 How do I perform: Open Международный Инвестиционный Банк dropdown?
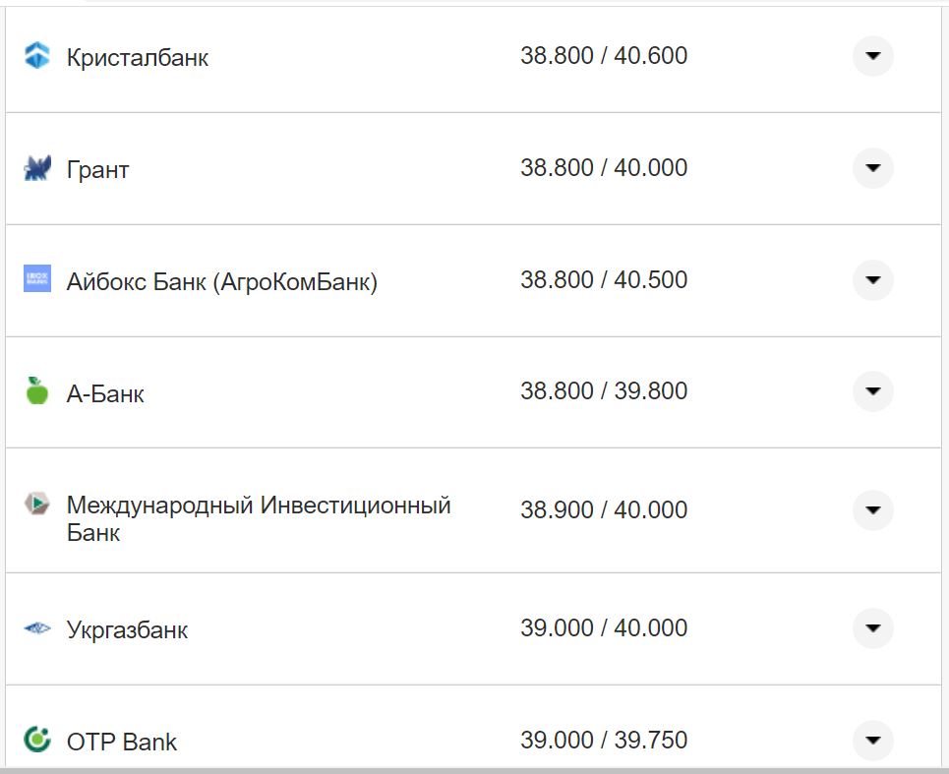pos(872,510)
